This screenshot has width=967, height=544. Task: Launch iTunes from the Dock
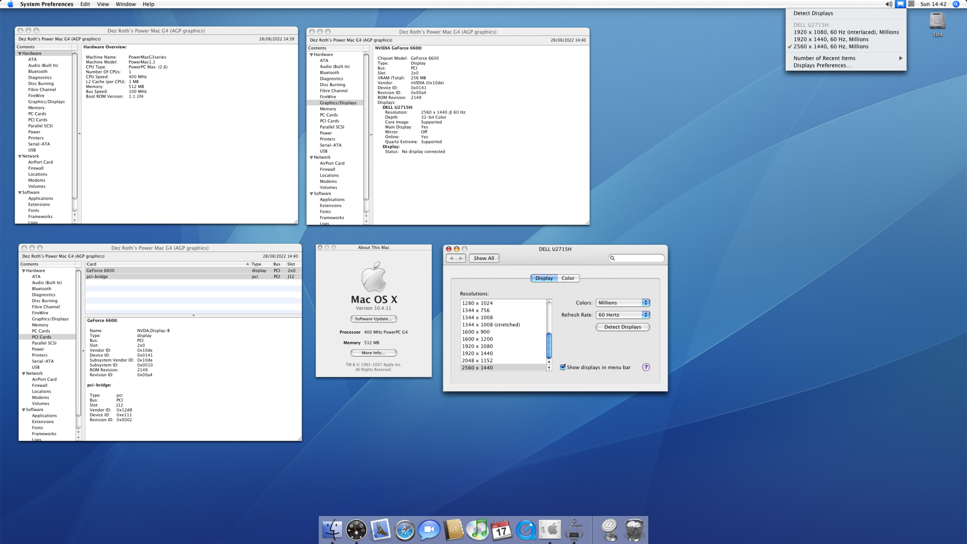477,530
